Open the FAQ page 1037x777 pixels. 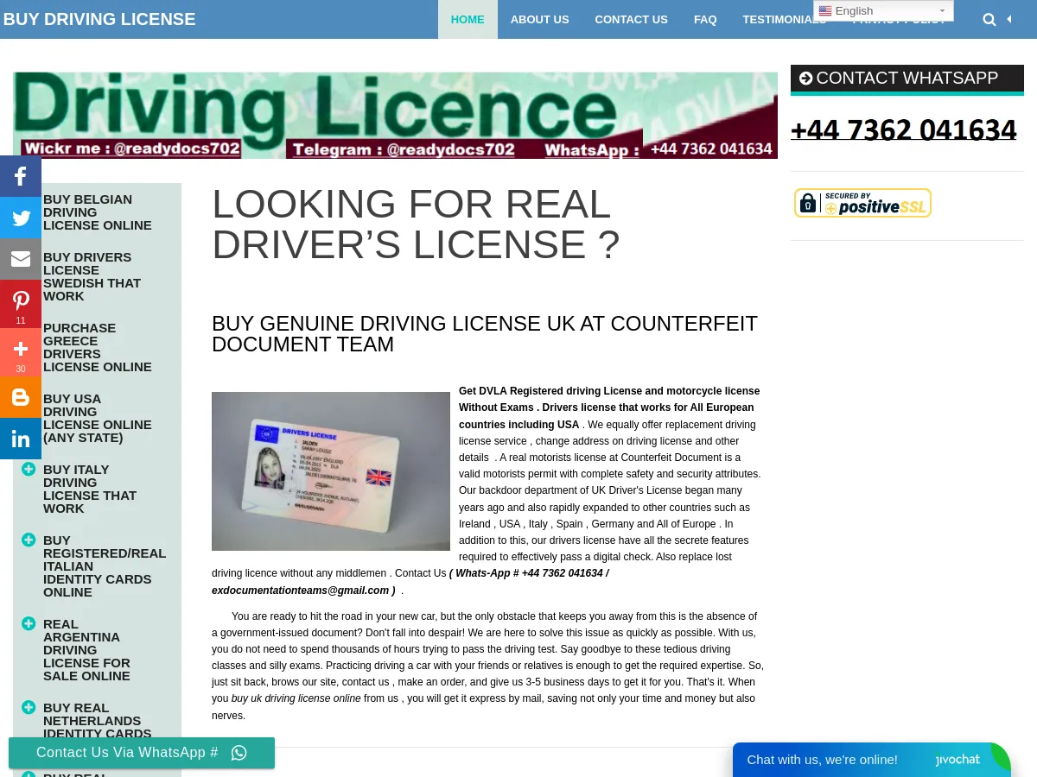705,19
